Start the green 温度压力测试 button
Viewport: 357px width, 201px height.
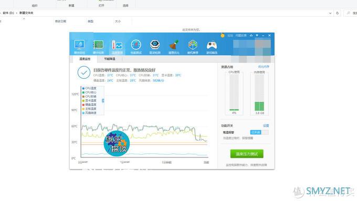click(247, 154)
